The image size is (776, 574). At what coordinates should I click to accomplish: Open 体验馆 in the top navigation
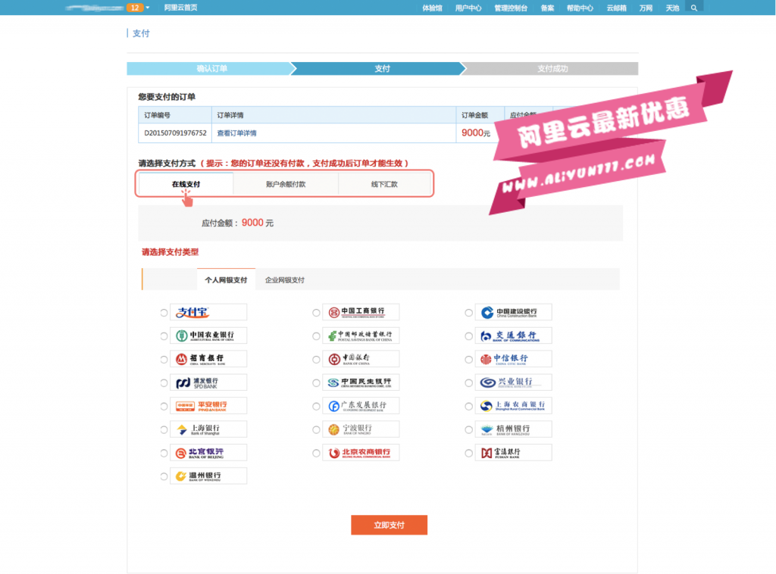[x=432, y=8]
